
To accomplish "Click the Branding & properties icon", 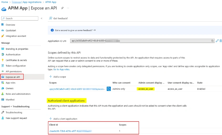I will (3, 49).
